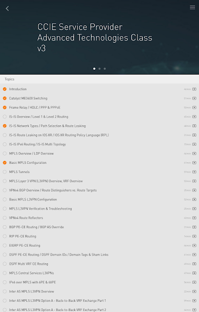Viewport: 199px width, 312px height.
Task: Mark IS-IS IPv6 Routing as complete
Action: (x=4, y=144)
